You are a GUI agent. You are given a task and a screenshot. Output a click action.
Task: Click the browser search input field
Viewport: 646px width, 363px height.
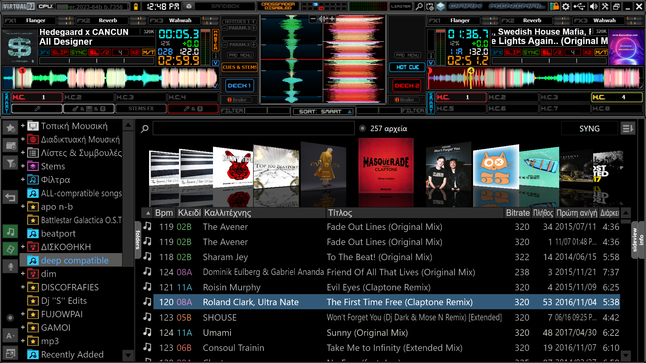pyautogui.click(x=253, y=128)
